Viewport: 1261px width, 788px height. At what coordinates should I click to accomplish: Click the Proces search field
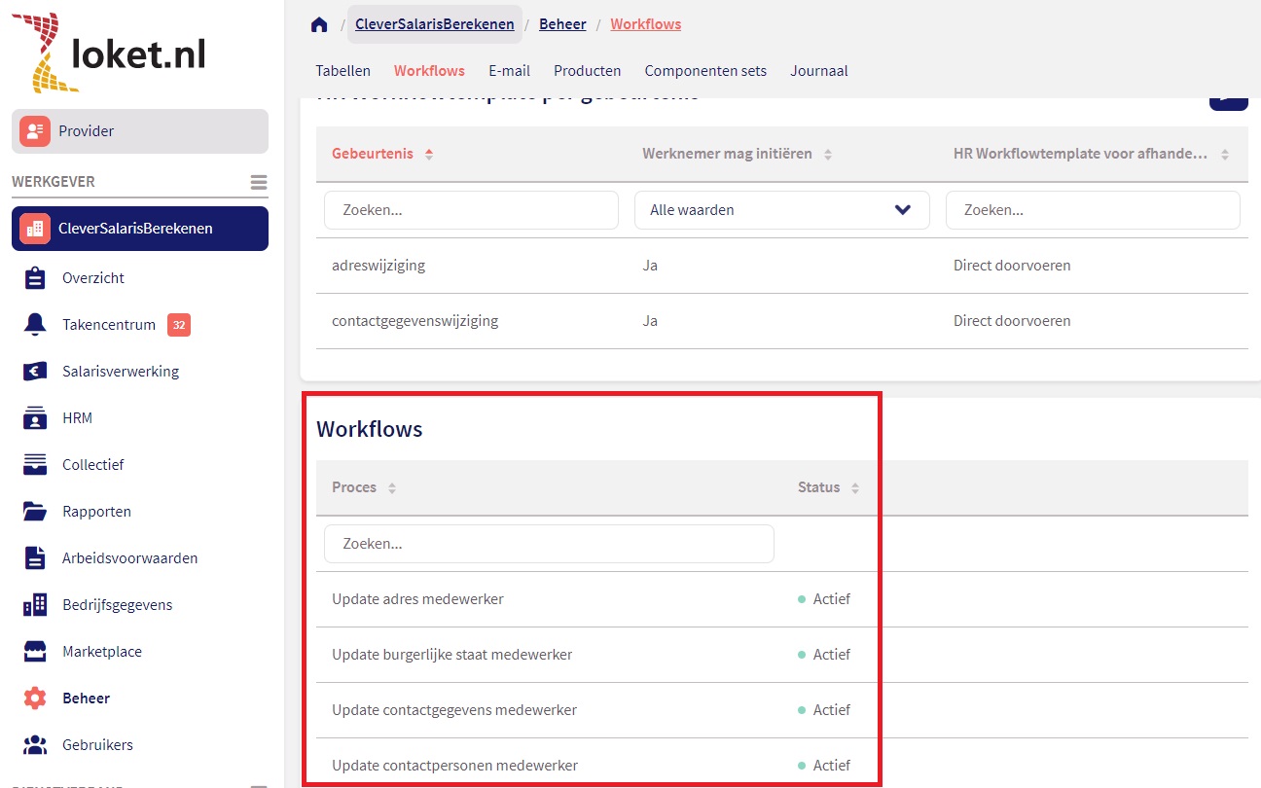(x=549, y=544)
